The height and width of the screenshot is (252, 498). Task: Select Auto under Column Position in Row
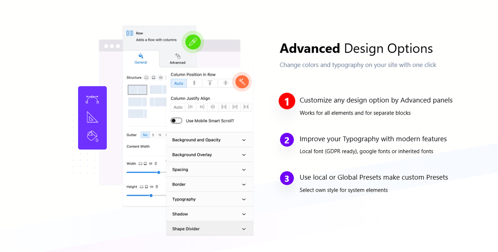point(179,83)
